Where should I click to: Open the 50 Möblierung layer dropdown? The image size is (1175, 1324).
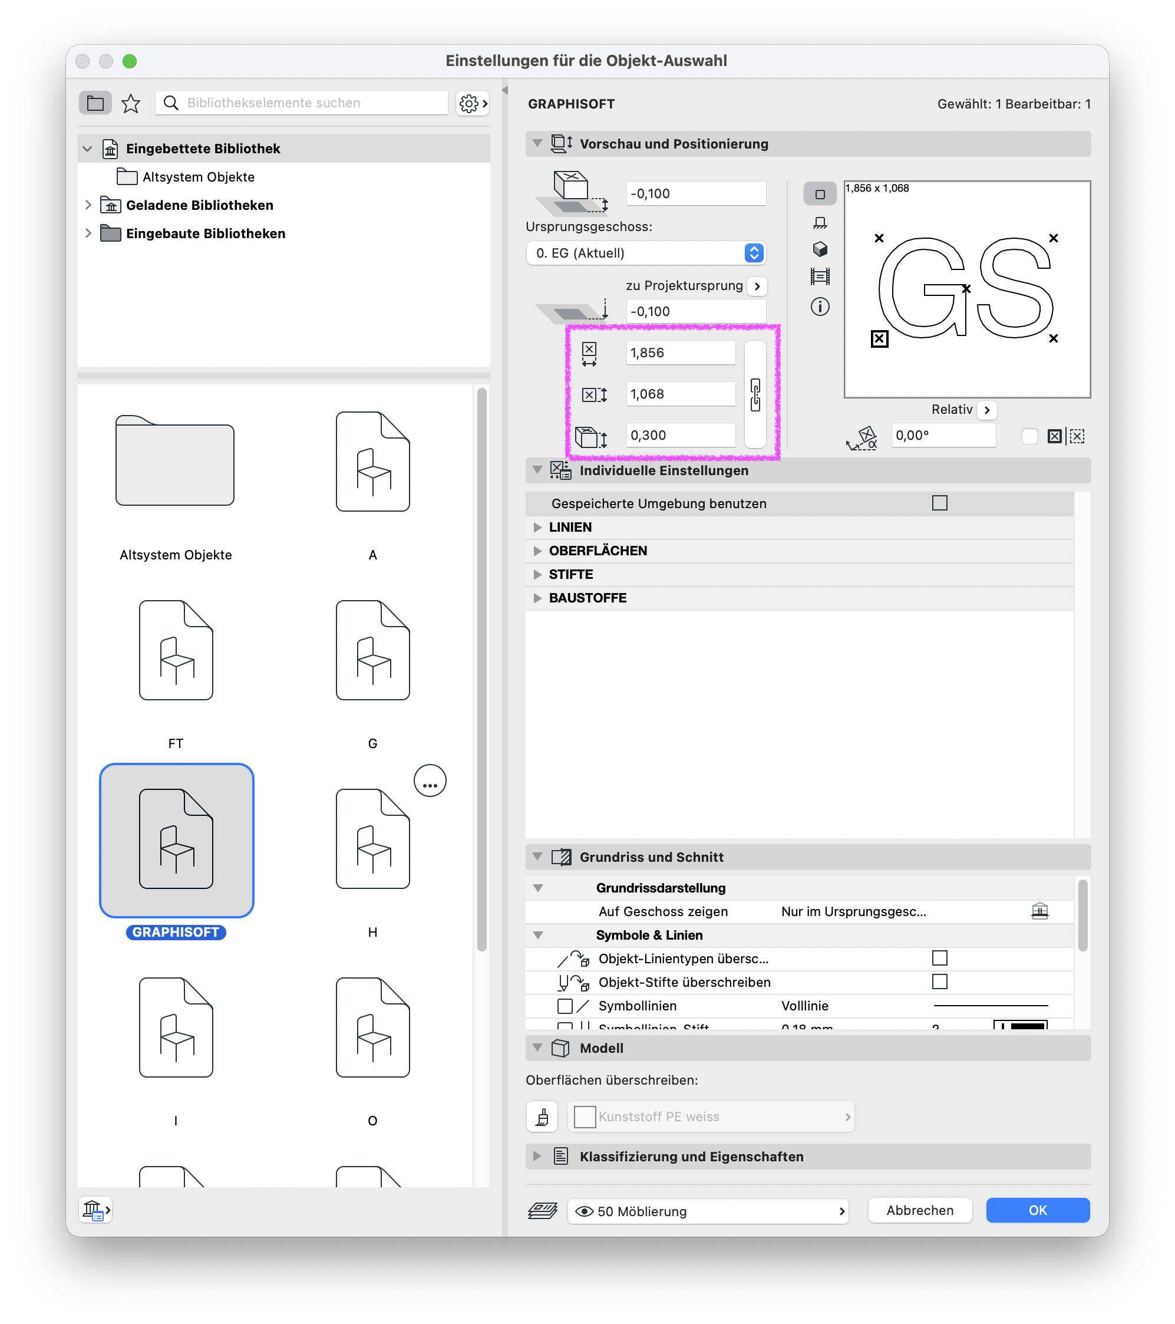coord(708,1211)
